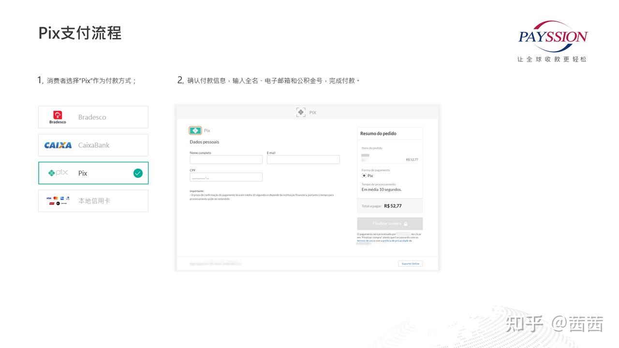This screenshot has height=348, width=619.
Task: Click the Em média 10 segundos. text
Action: (x=382, y=189)
